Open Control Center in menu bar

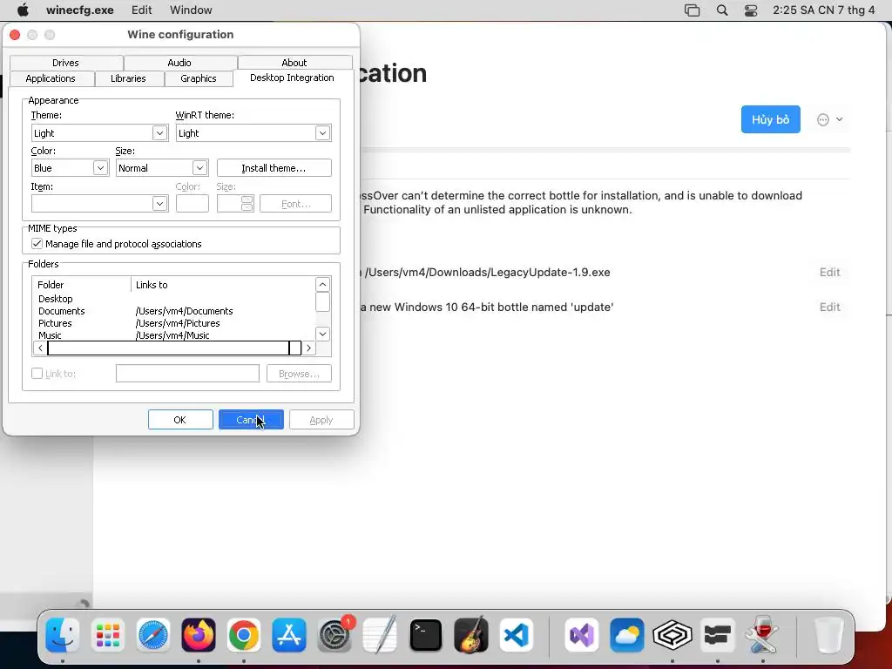pyautogui.click(x=751, y=10)
